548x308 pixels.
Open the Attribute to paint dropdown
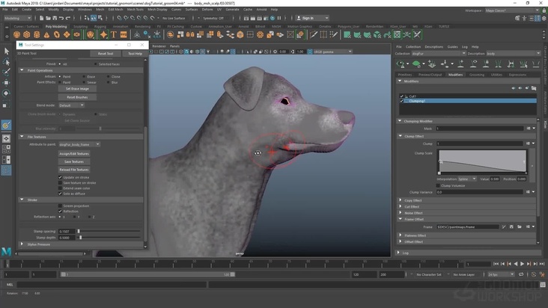pos(79,144)
